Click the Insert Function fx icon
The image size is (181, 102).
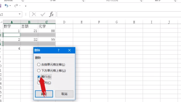coord(51,14)
